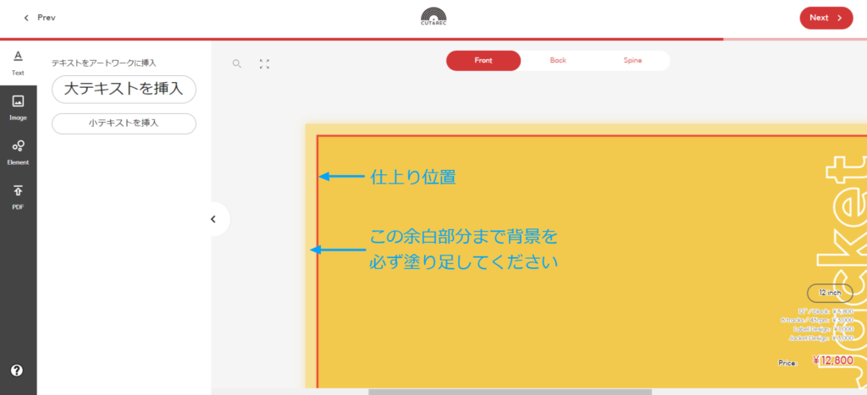Open the Element shapes panel
This screenshot has height=395, width=867.
[x=18, y=151]
